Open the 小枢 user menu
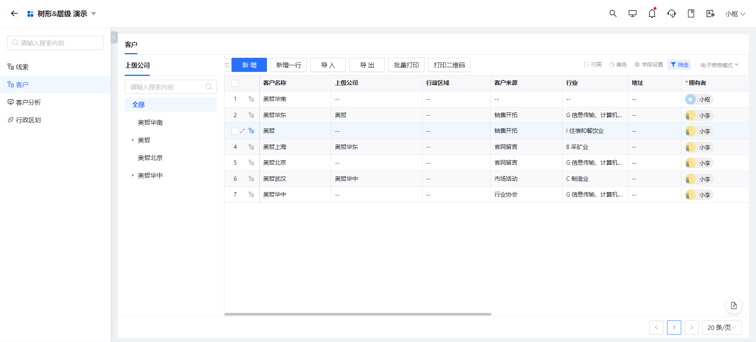 point(735,14)
